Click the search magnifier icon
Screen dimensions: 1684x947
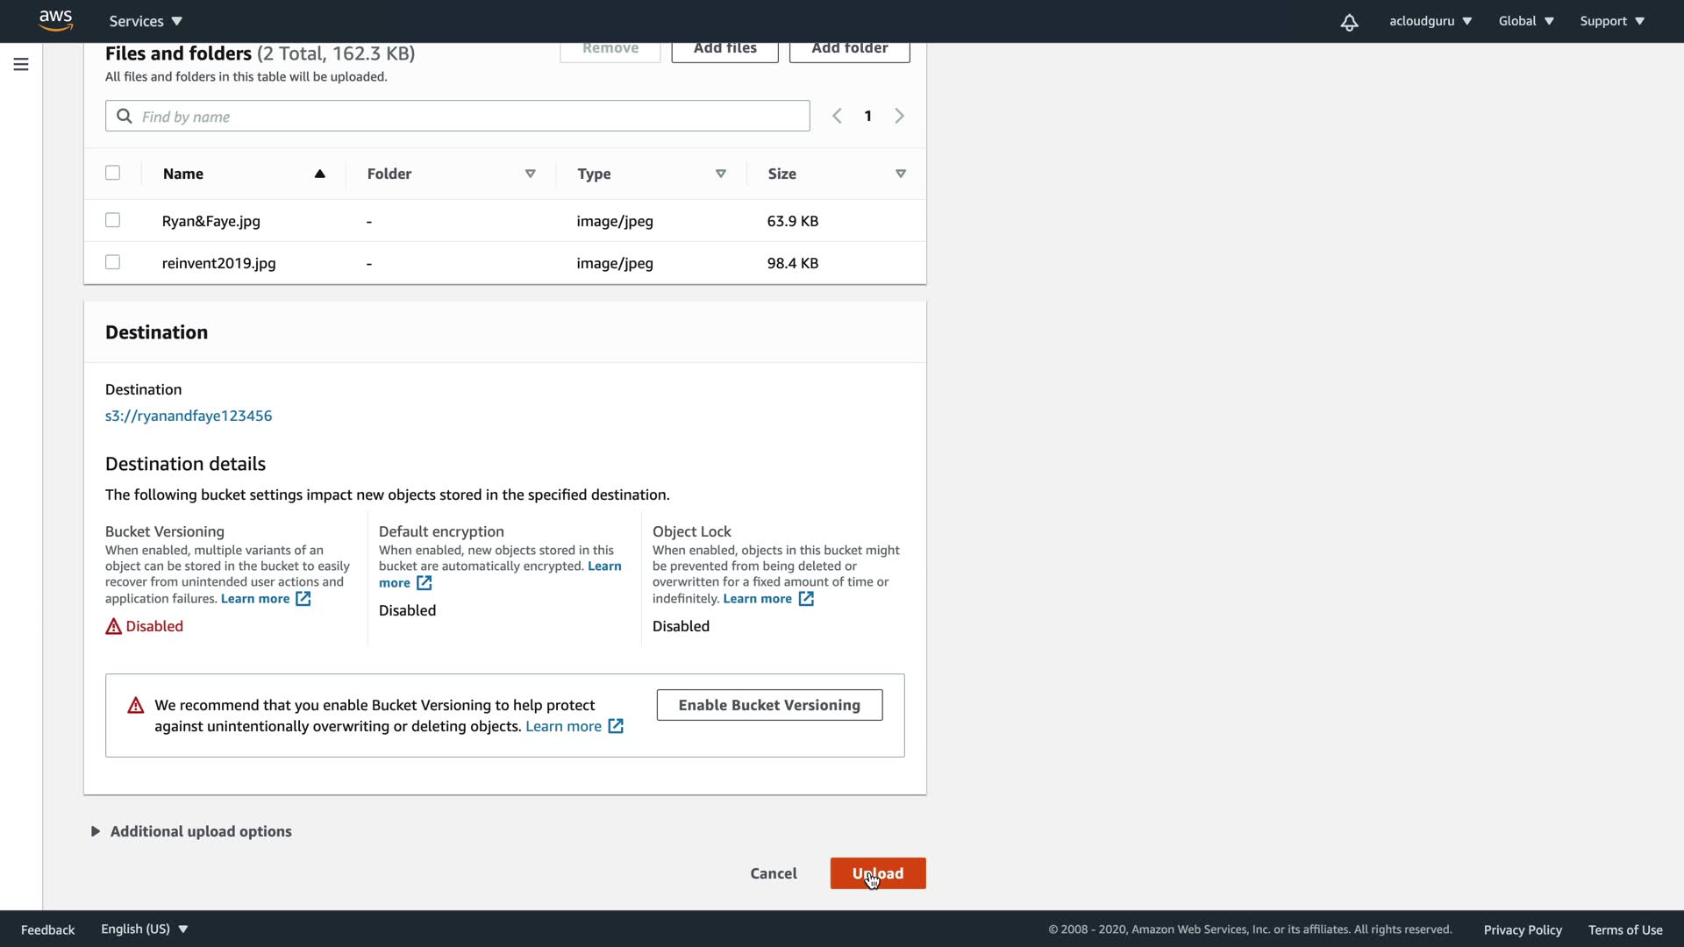click(x=125, y=117)
